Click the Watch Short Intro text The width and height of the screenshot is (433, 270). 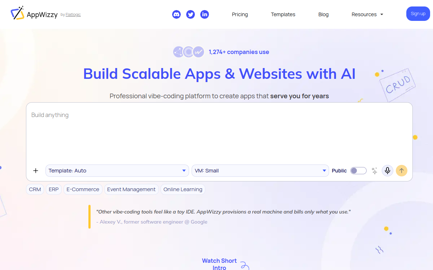[219, 264]
